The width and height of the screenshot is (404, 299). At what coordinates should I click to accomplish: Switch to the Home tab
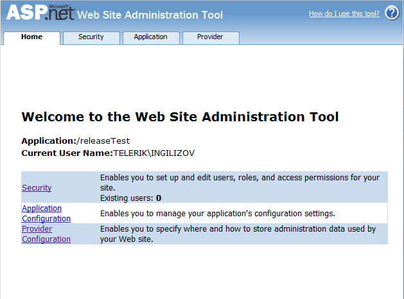31,37
